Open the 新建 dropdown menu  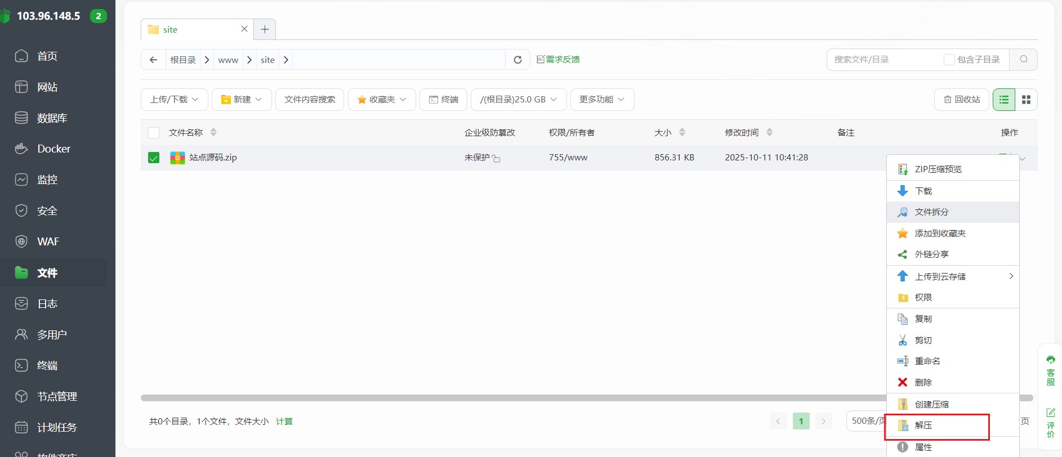click(242, 100)
